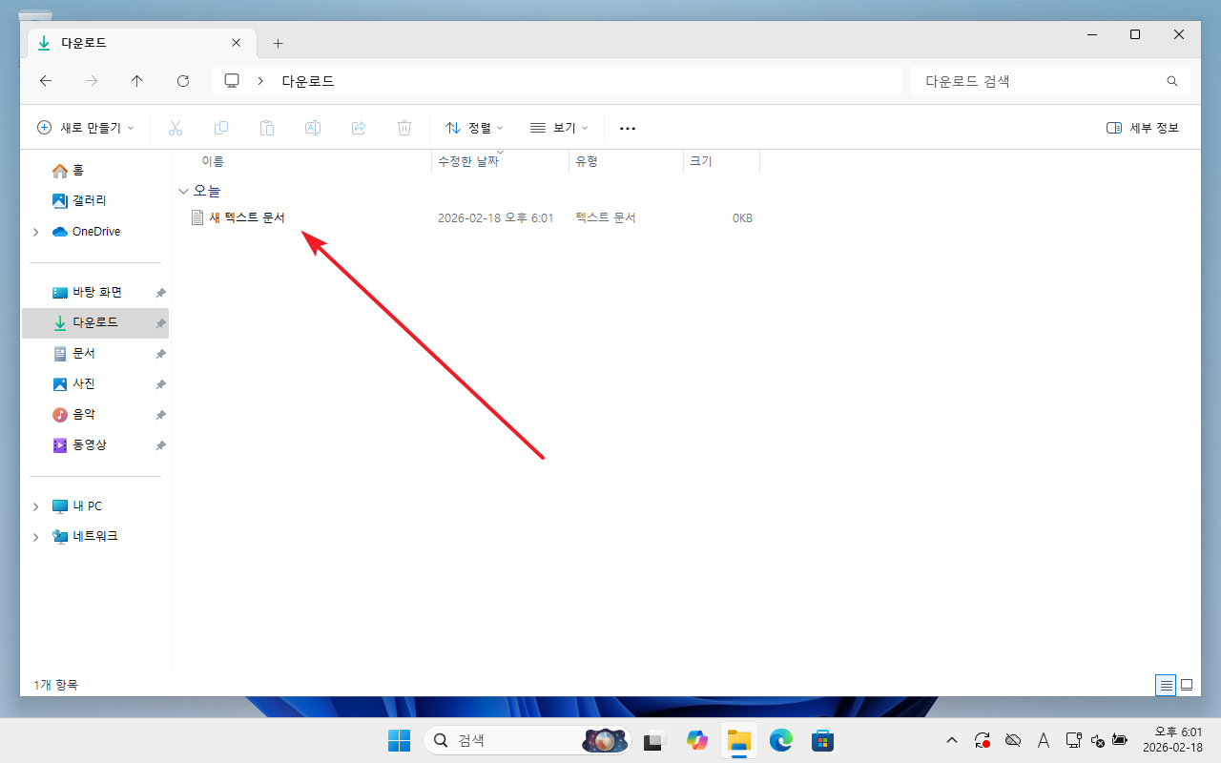Switch to large thumbnails view icon

click(x=1187, y=685)
